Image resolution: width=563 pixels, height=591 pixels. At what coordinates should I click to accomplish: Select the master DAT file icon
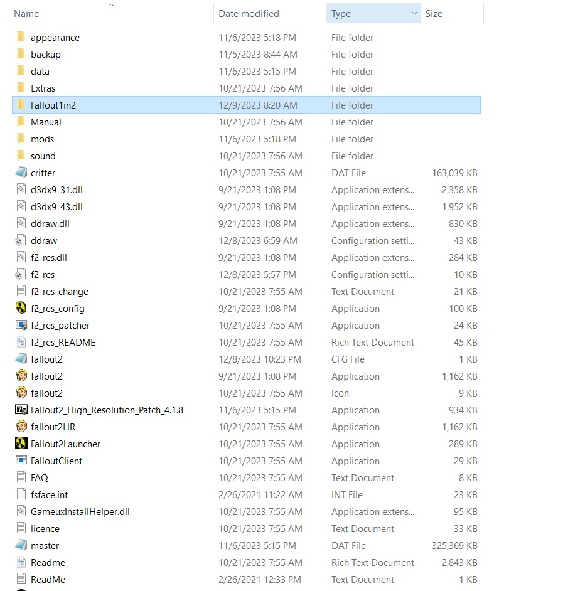coord(21,545)
